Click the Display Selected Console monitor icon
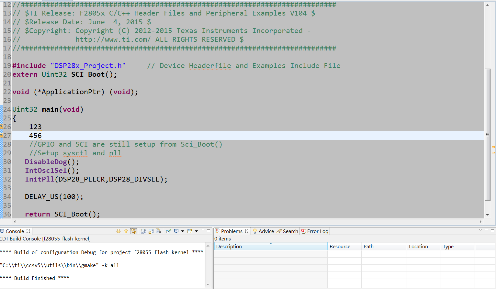The image size is (496, 289). [176, 231]
